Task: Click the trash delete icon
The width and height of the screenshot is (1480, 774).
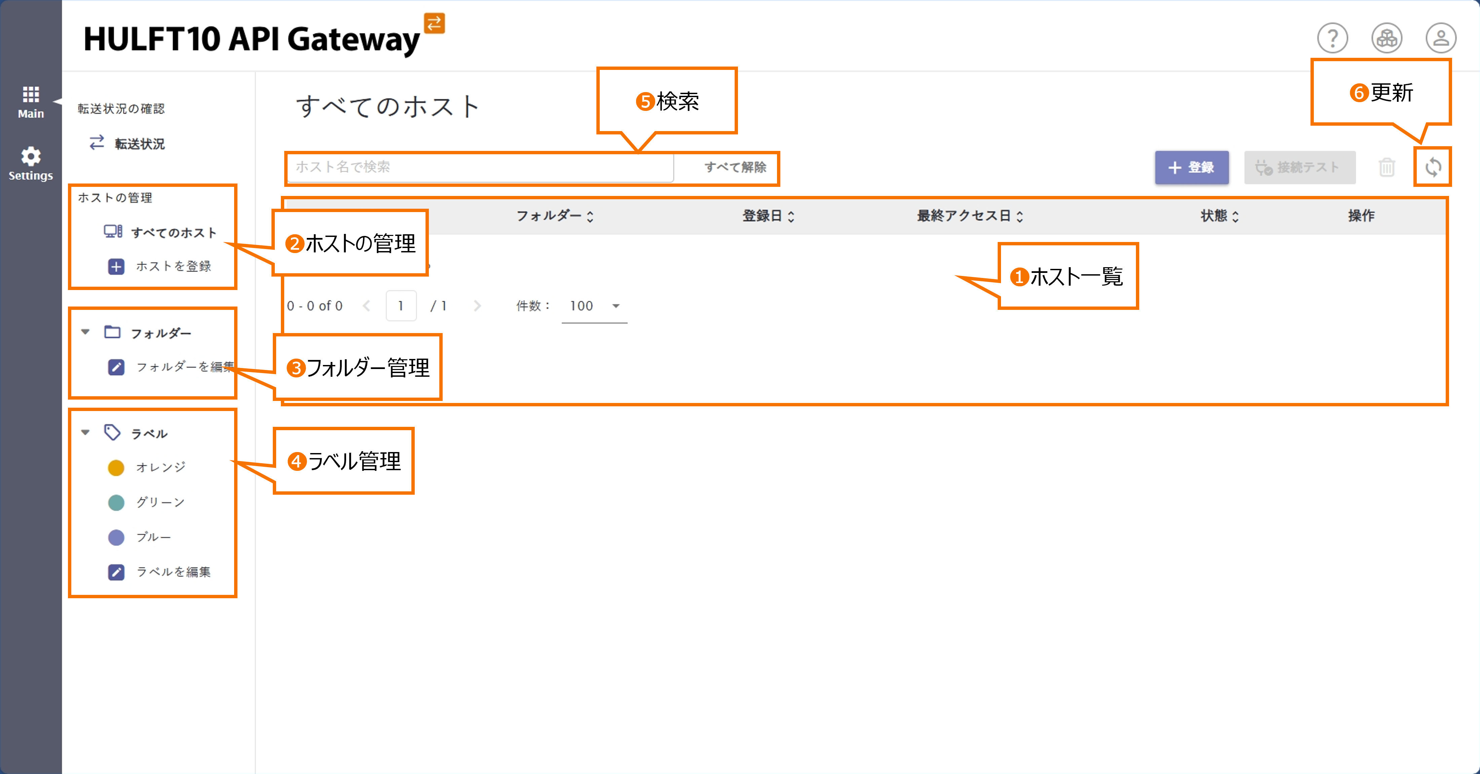Action: [1387, 167]
